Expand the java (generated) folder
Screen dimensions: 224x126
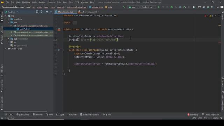[8, 39]
